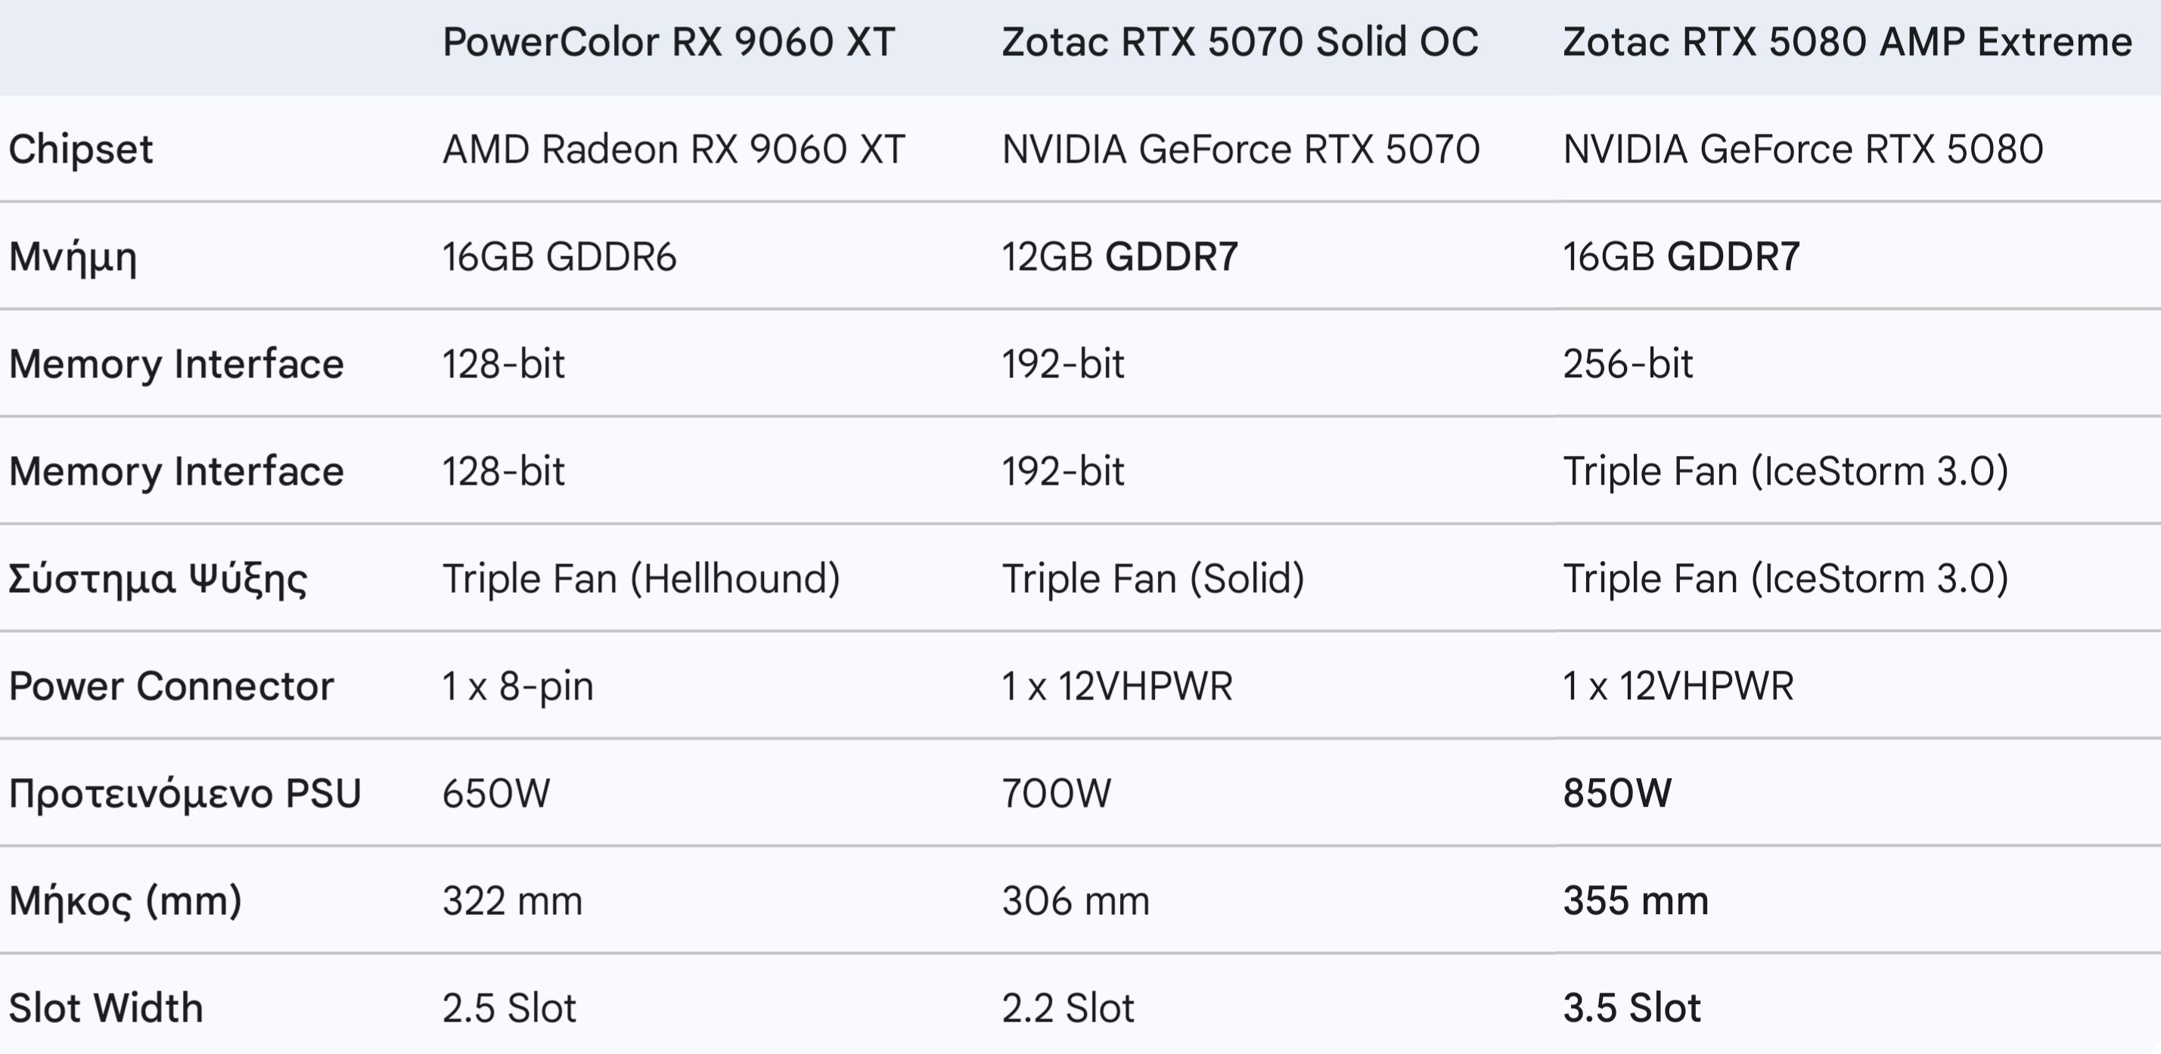Select the Slot Width row label

[x=106, y=1008]
